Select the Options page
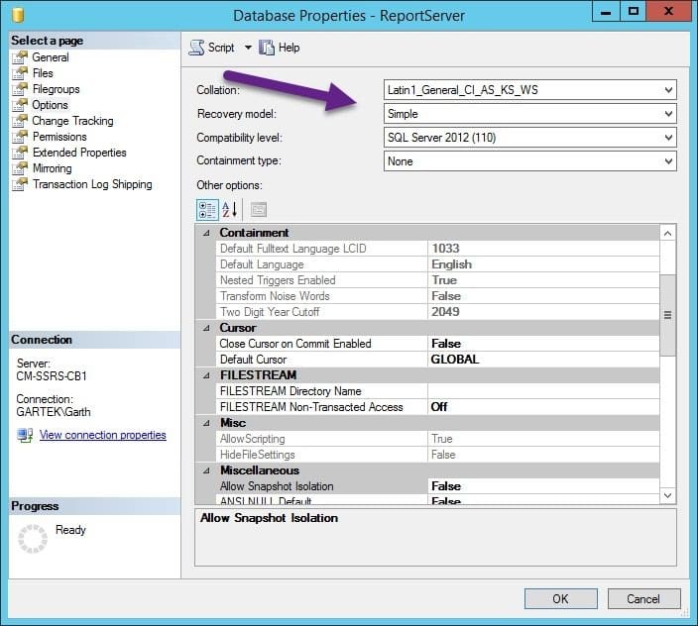Screen dimensions: 698x626 click(50, 105)
